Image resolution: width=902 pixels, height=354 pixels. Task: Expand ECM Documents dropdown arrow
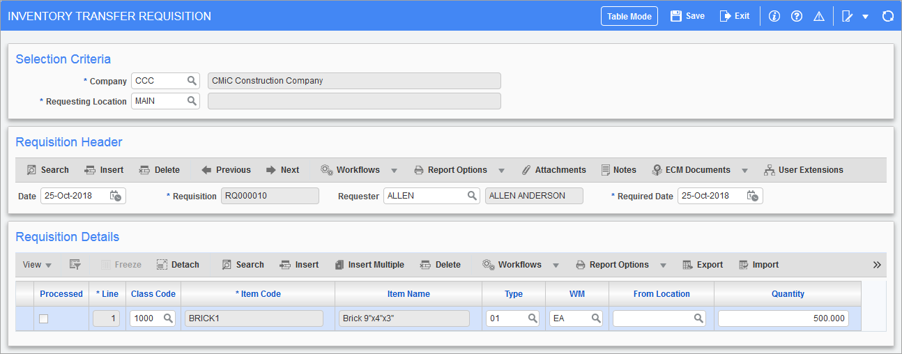(x=744, y=170)
